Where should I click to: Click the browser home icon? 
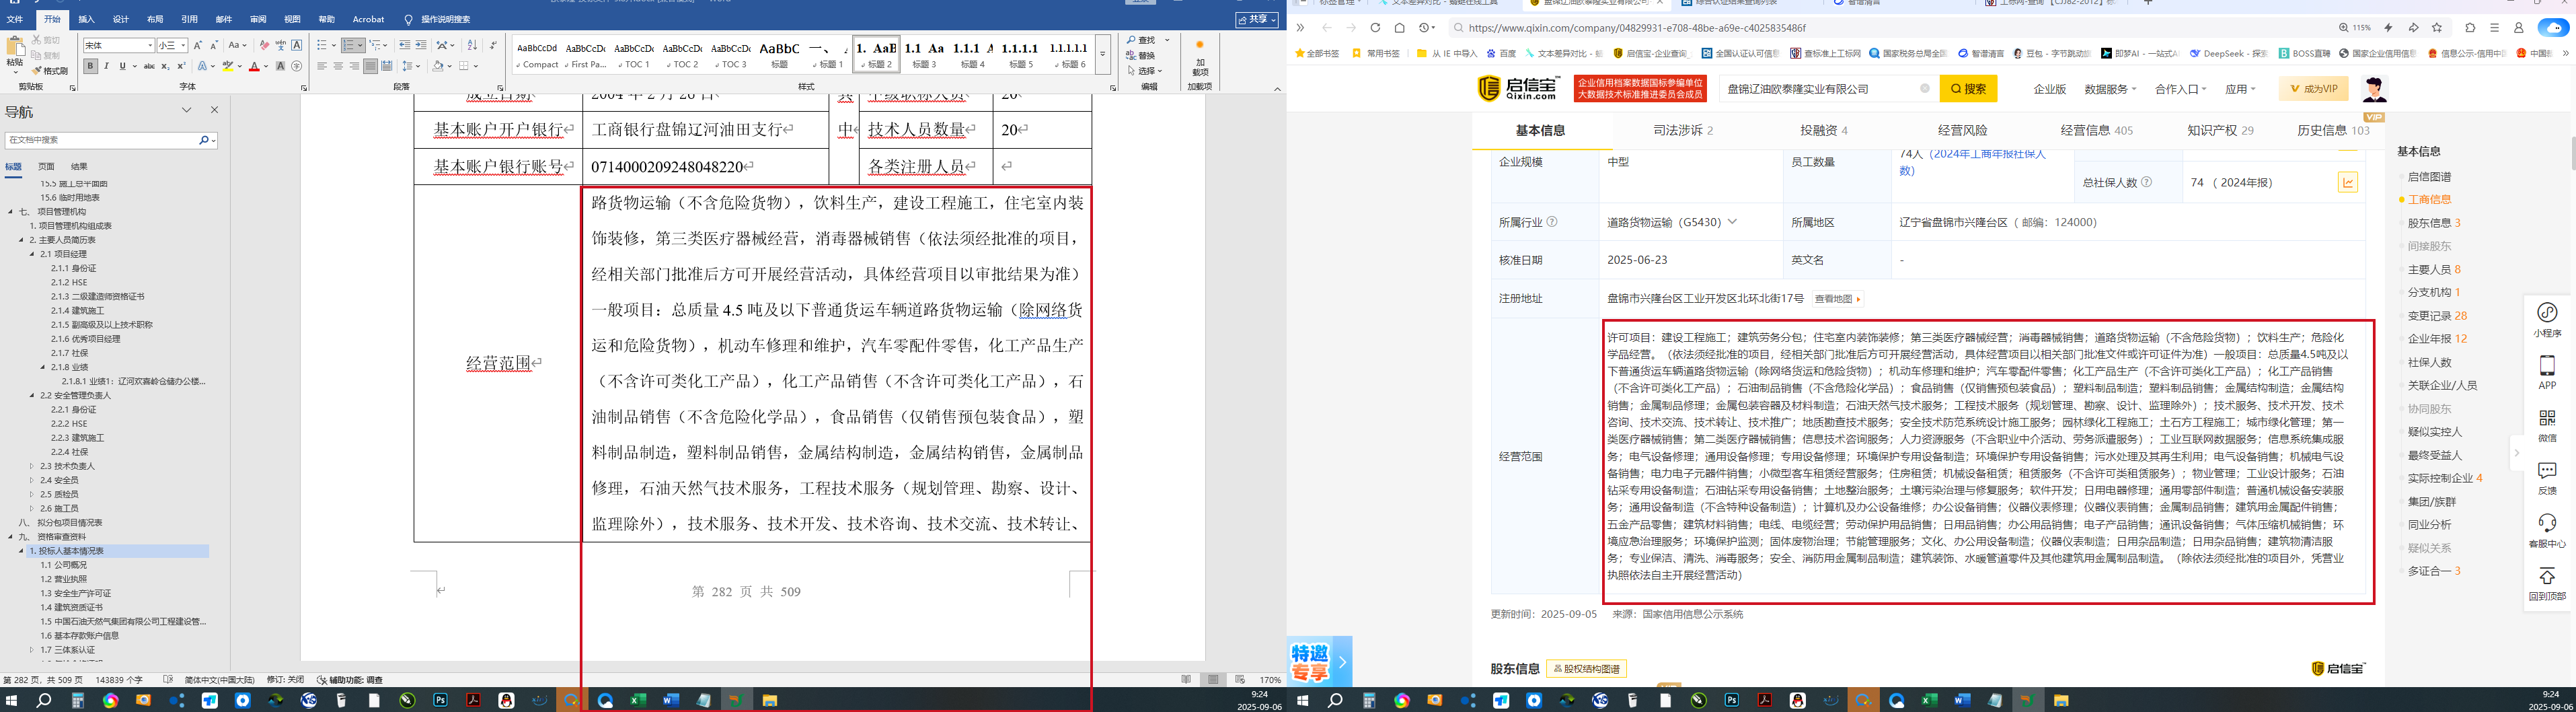pos(1400,28)
